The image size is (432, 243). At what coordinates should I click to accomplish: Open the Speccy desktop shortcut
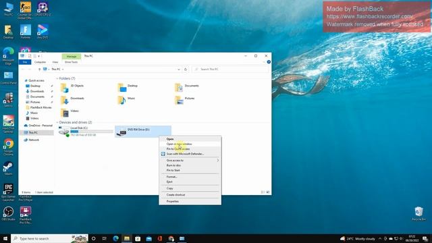[8, 100]
